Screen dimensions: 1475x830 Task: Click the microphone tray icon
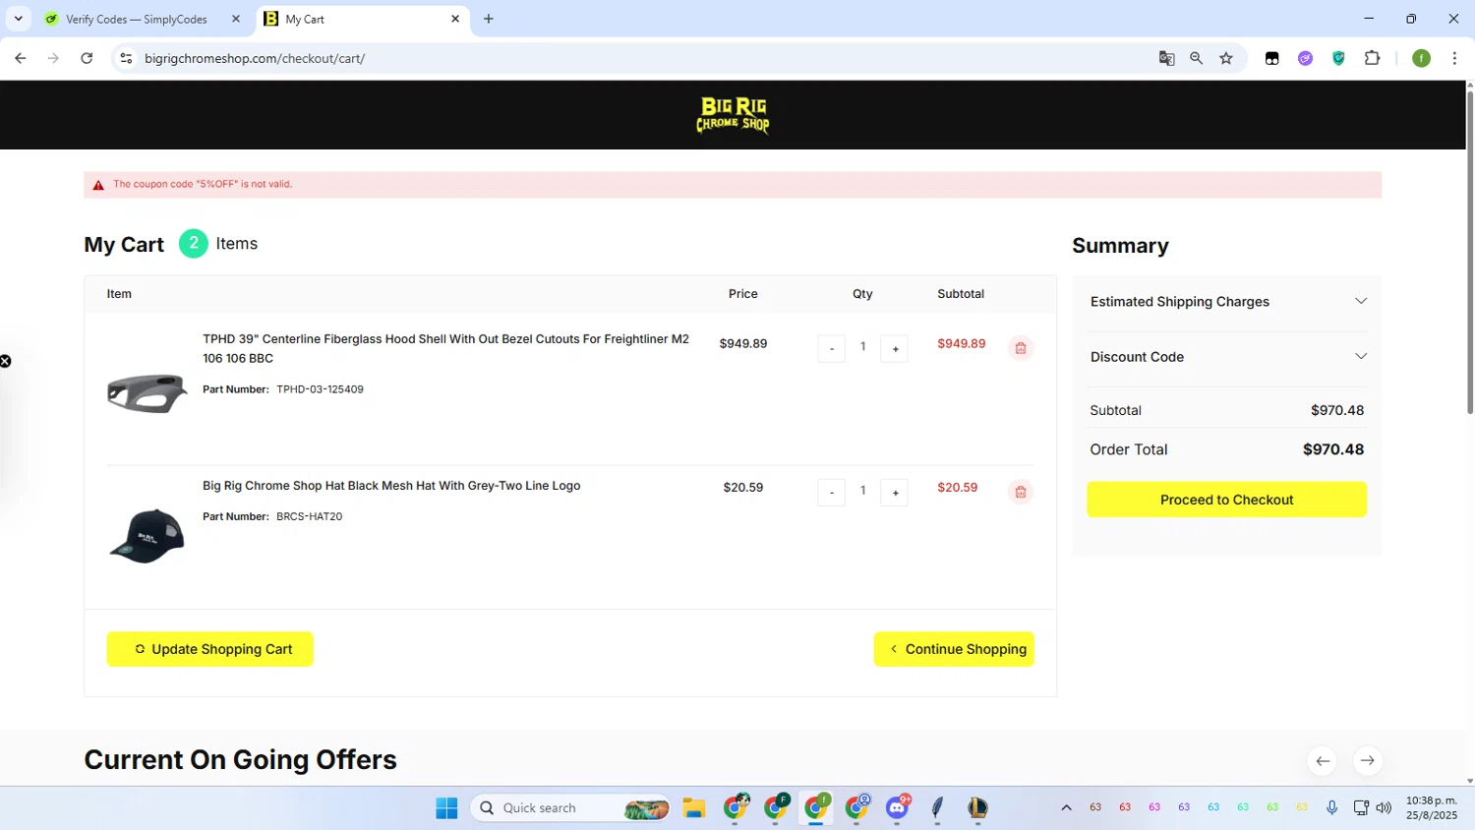pos(1331,808)
